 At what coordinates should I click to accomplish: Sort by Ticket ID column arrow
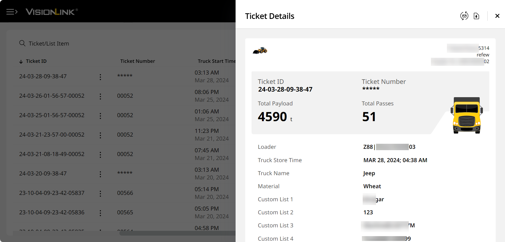[x=21, y=61]
